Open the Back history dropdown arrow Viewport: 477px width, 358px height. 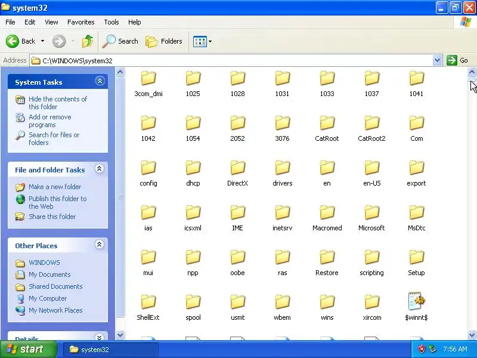point(42,41)
